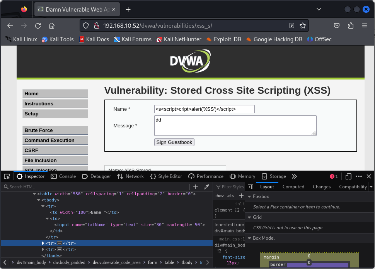
Task: Open the Firefox home page
Action: pos(52,25)
